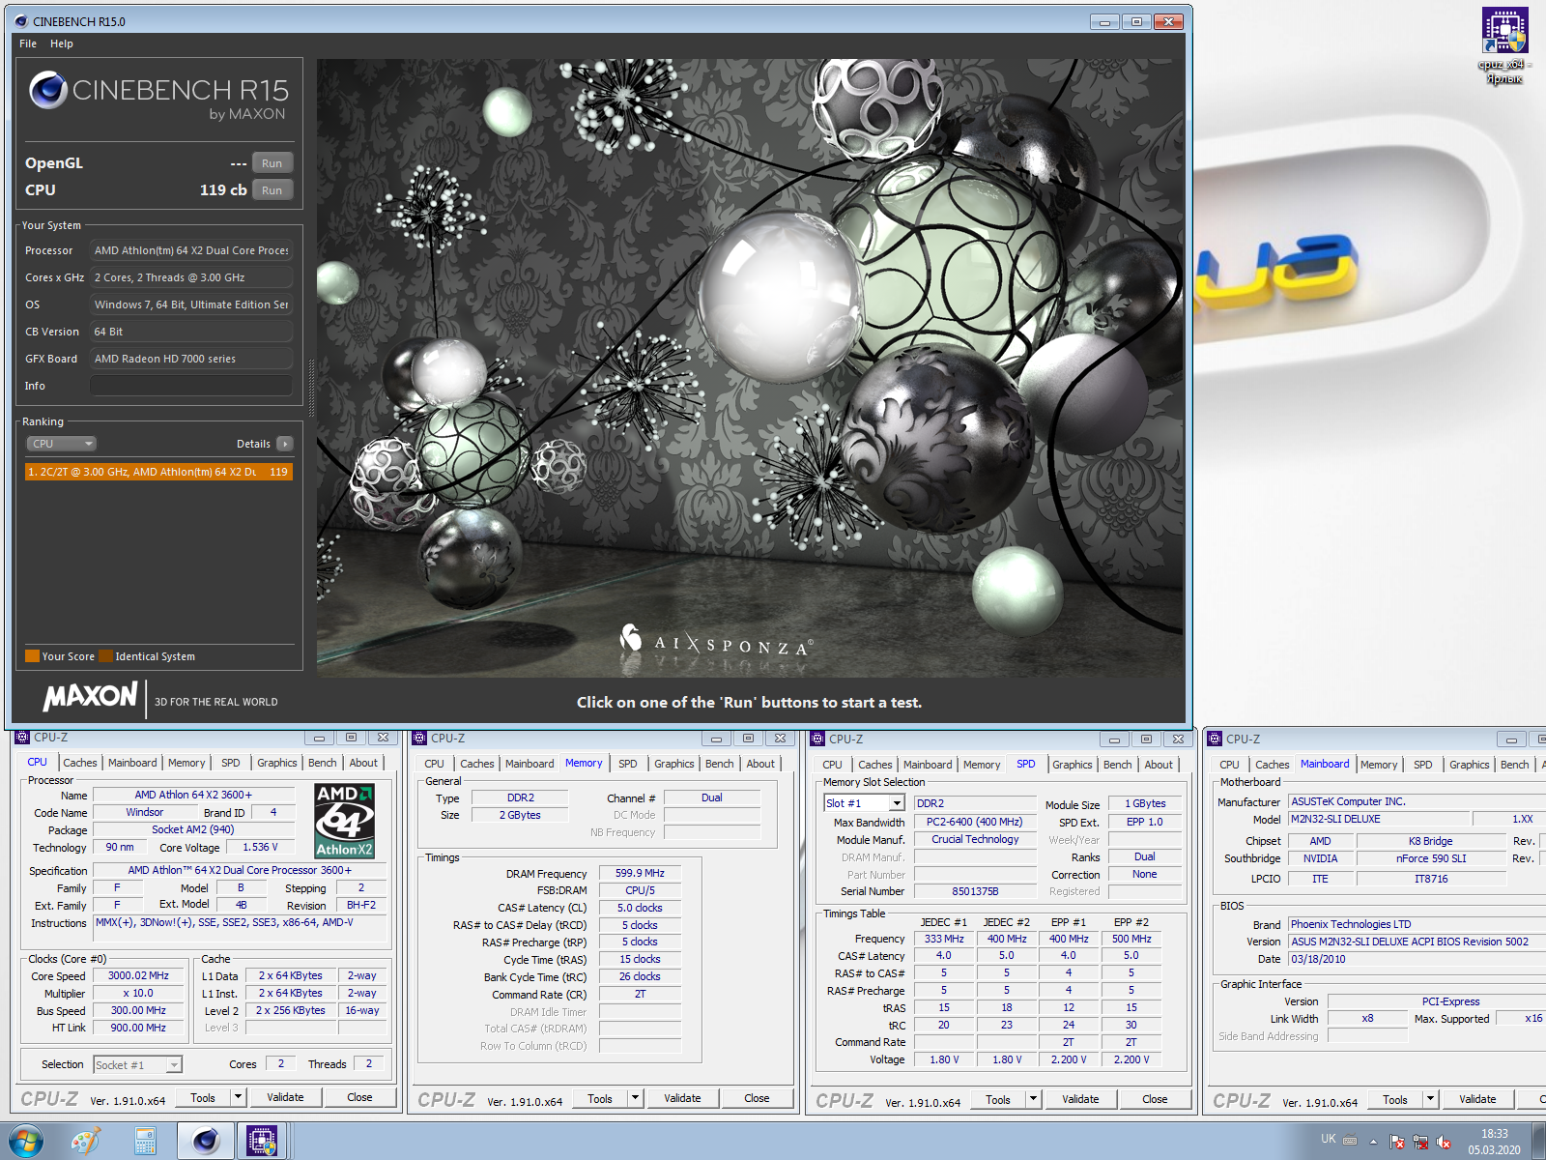Switch to Cinebench taskbar icon
The height and width of the screenshot is (1160, 1546).
pyautogui.click(x=206, y=1142)
